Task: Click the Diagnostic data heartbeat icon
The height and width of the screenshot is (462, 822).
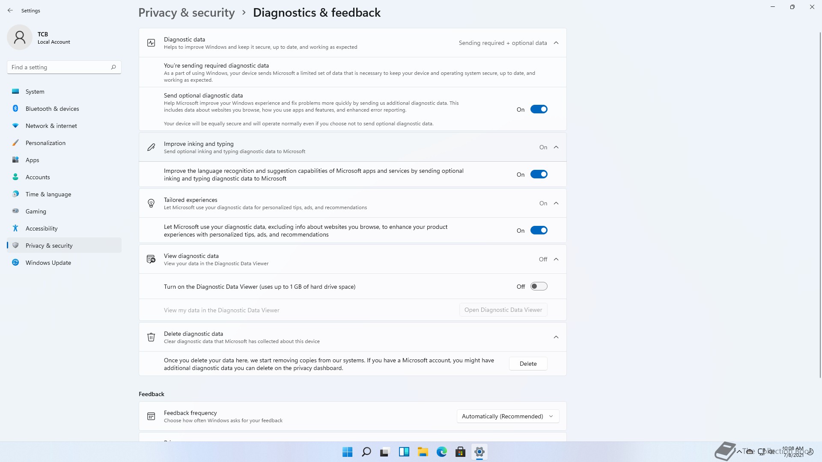Action: click(151, 43)
